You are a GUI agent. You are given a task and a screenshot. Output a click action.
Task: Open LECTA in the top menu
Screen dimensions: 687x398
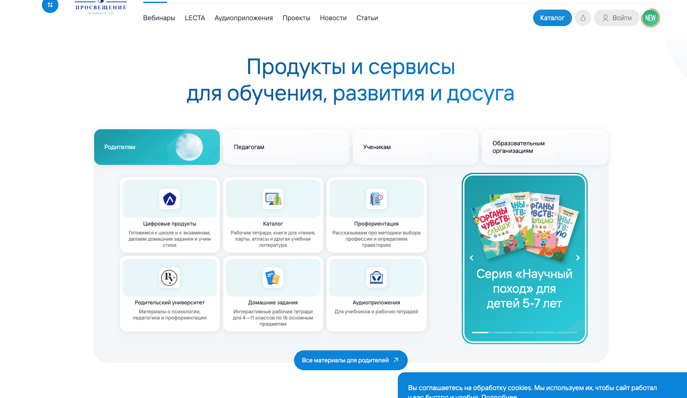click(x=195, y=18)
